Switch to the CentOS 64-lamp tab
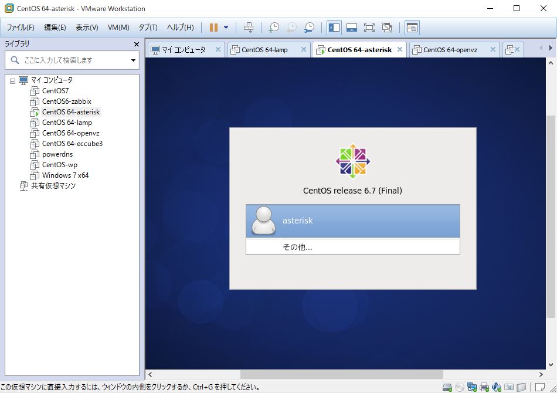 (264, 50)
